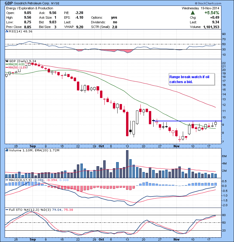Click the company name Goodrich Petroleum Corp.
The height and width of the screenshot is (242, 234).
click(x=32, y=3)
